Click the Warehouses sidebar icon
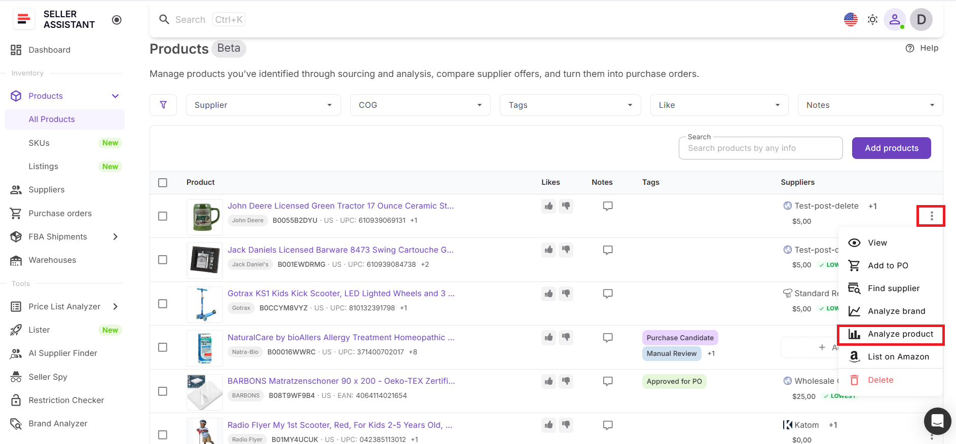956x444 pixels. [16, 260]
